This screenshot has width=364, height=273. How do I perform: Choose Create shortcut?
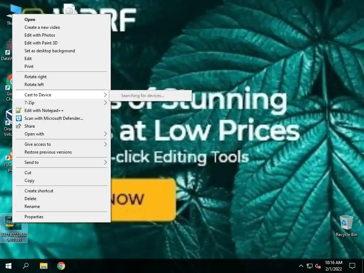pos(61,191)
